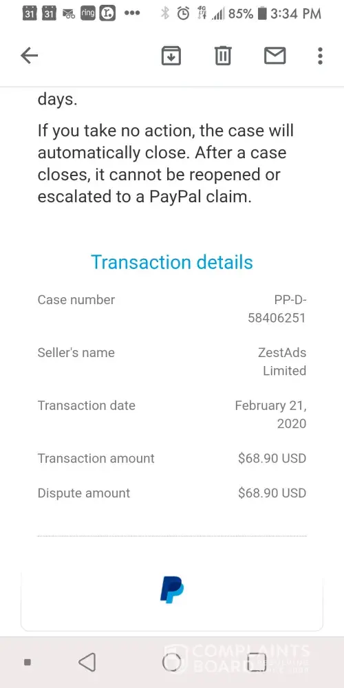The image size is (344, 688).
Task: Tap the battery 85% indicator
Action: tap(247, 14)
